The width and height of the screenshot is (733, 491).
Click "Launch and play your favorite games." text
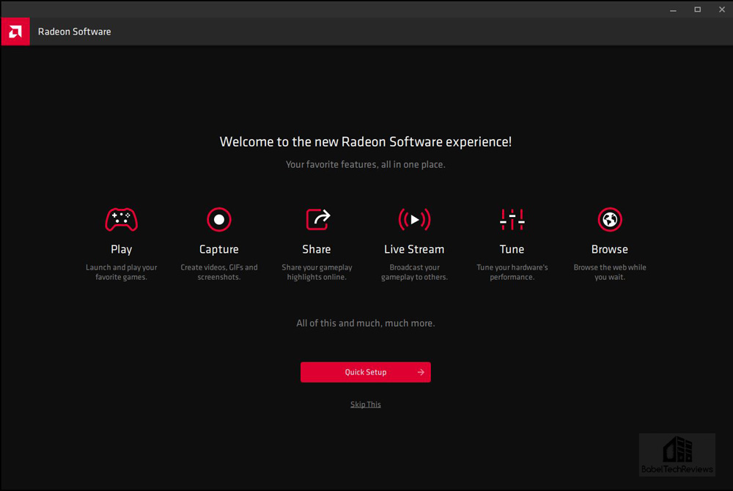pyautogui.click(x=121, y=273)
